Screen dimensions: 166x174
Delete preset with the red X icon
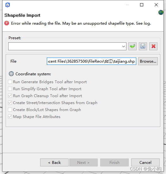pos(153,46)
